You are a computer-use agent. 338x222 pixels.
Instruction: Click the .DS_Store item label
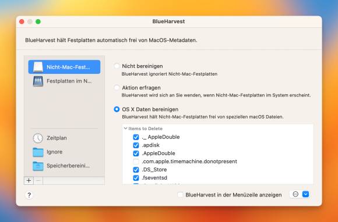154,170
